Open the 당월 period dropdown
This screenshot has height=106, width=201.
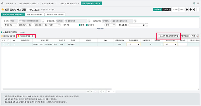(54, 25)
